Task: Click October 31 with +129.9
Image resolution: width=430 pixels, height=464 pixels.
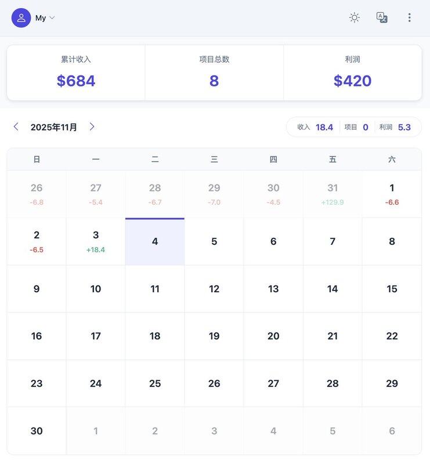Action: [x=333, y=194]
